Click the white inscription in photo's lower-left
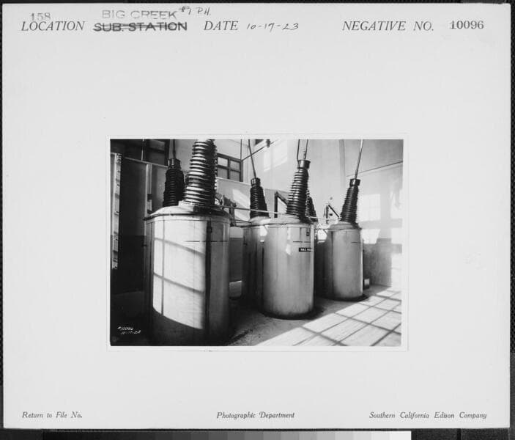515x440 pixels. coord(130,331)
